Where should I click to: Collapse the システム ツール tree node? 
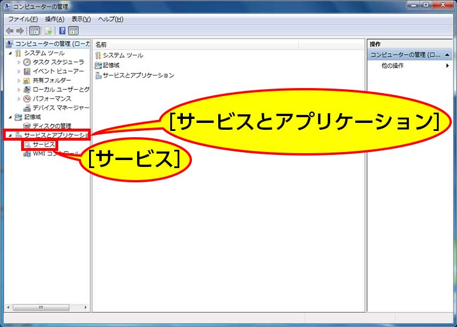10,53
